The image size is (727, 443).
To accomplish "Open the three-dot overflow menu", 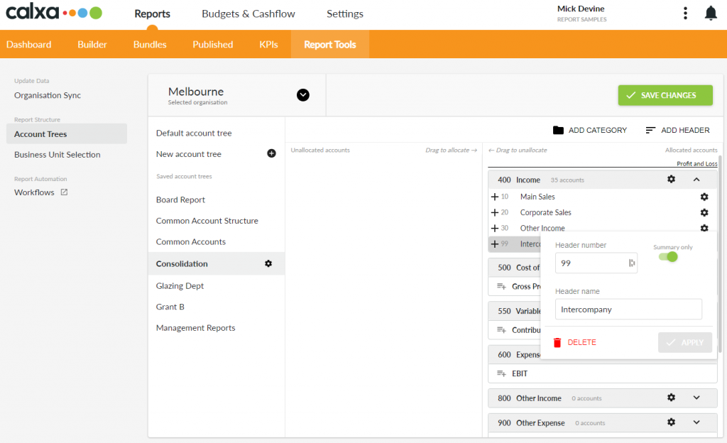I will [x=684, y=13].
